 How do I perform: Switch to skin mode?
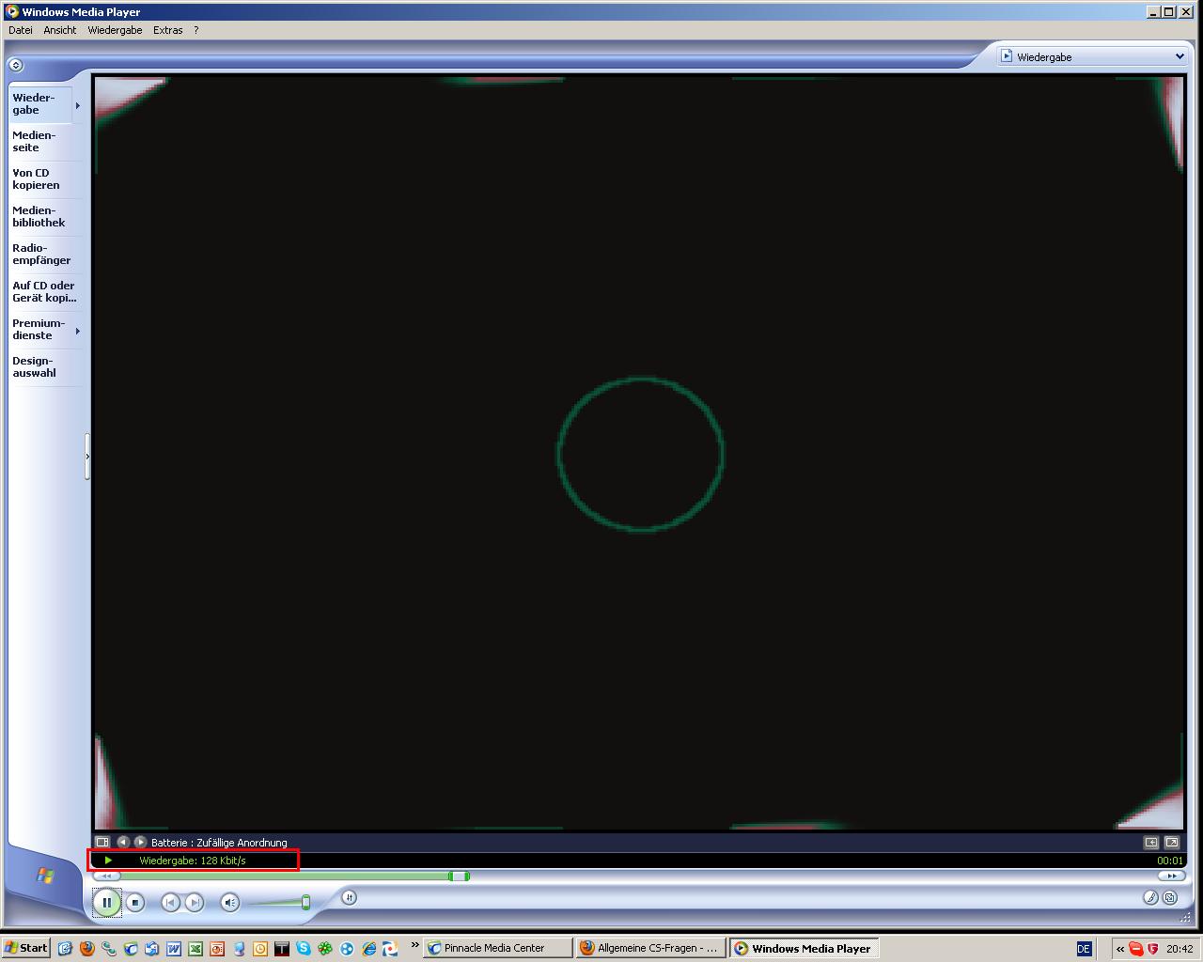pyautogui.click(x=1170, y=897)
